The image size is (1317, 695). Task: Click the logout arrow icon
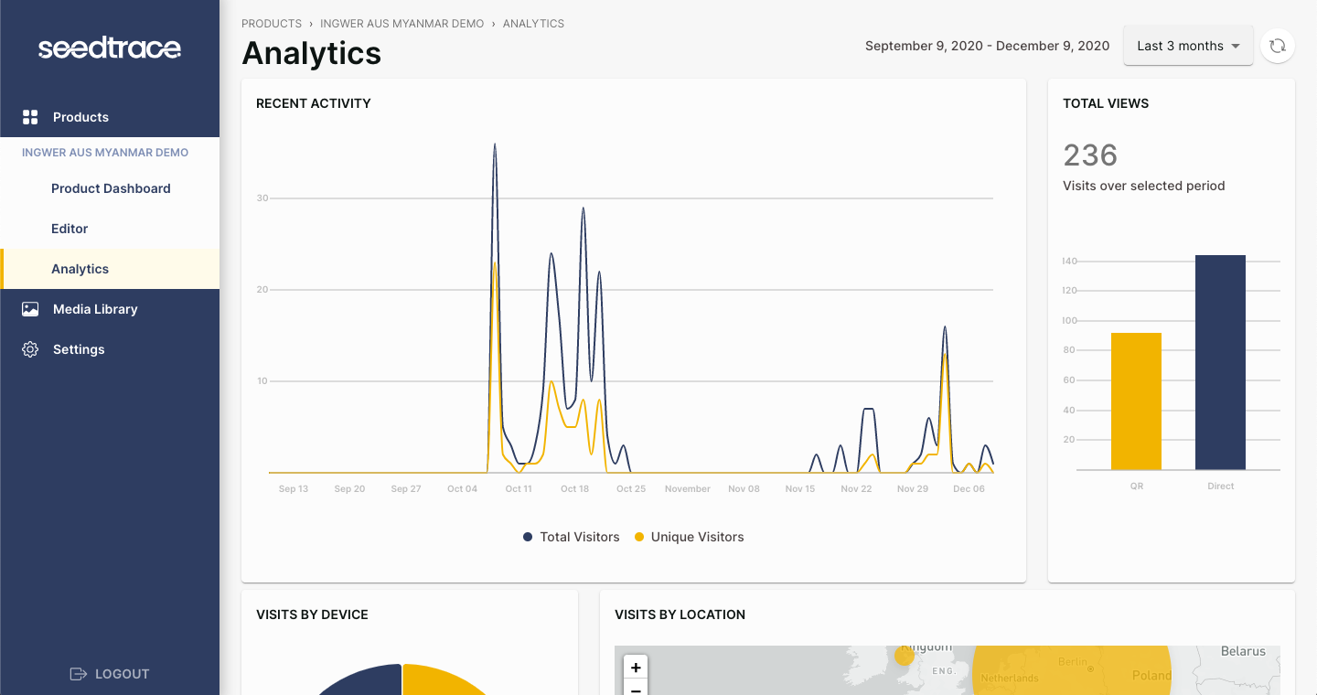tap(79, 674)
